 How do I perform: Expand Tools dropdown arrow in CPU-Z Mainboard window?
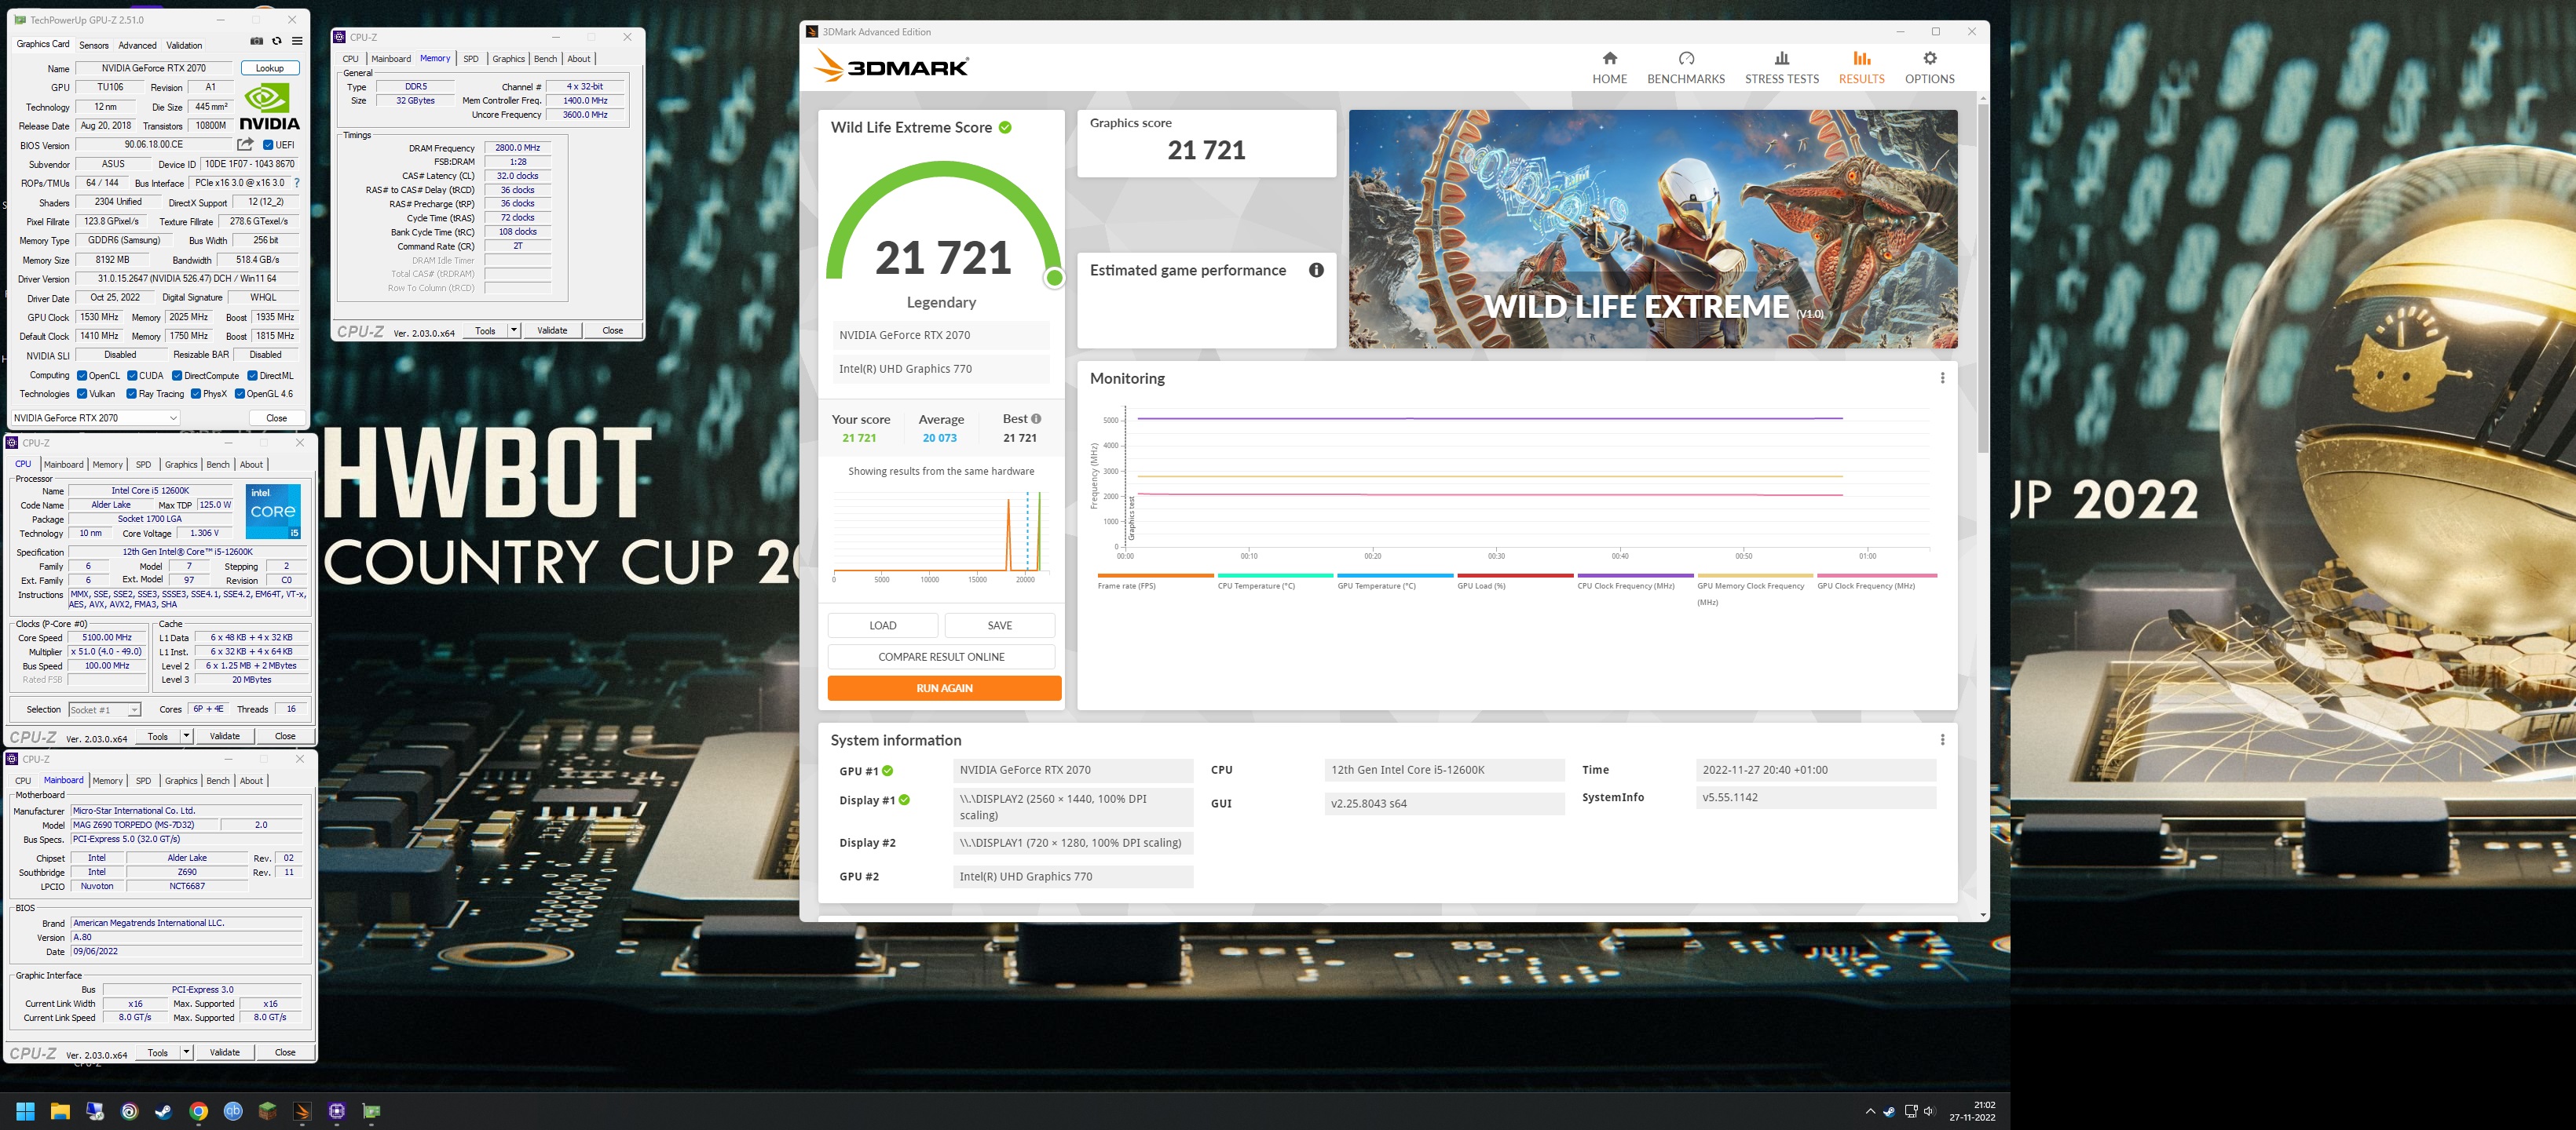[186, 1052]
